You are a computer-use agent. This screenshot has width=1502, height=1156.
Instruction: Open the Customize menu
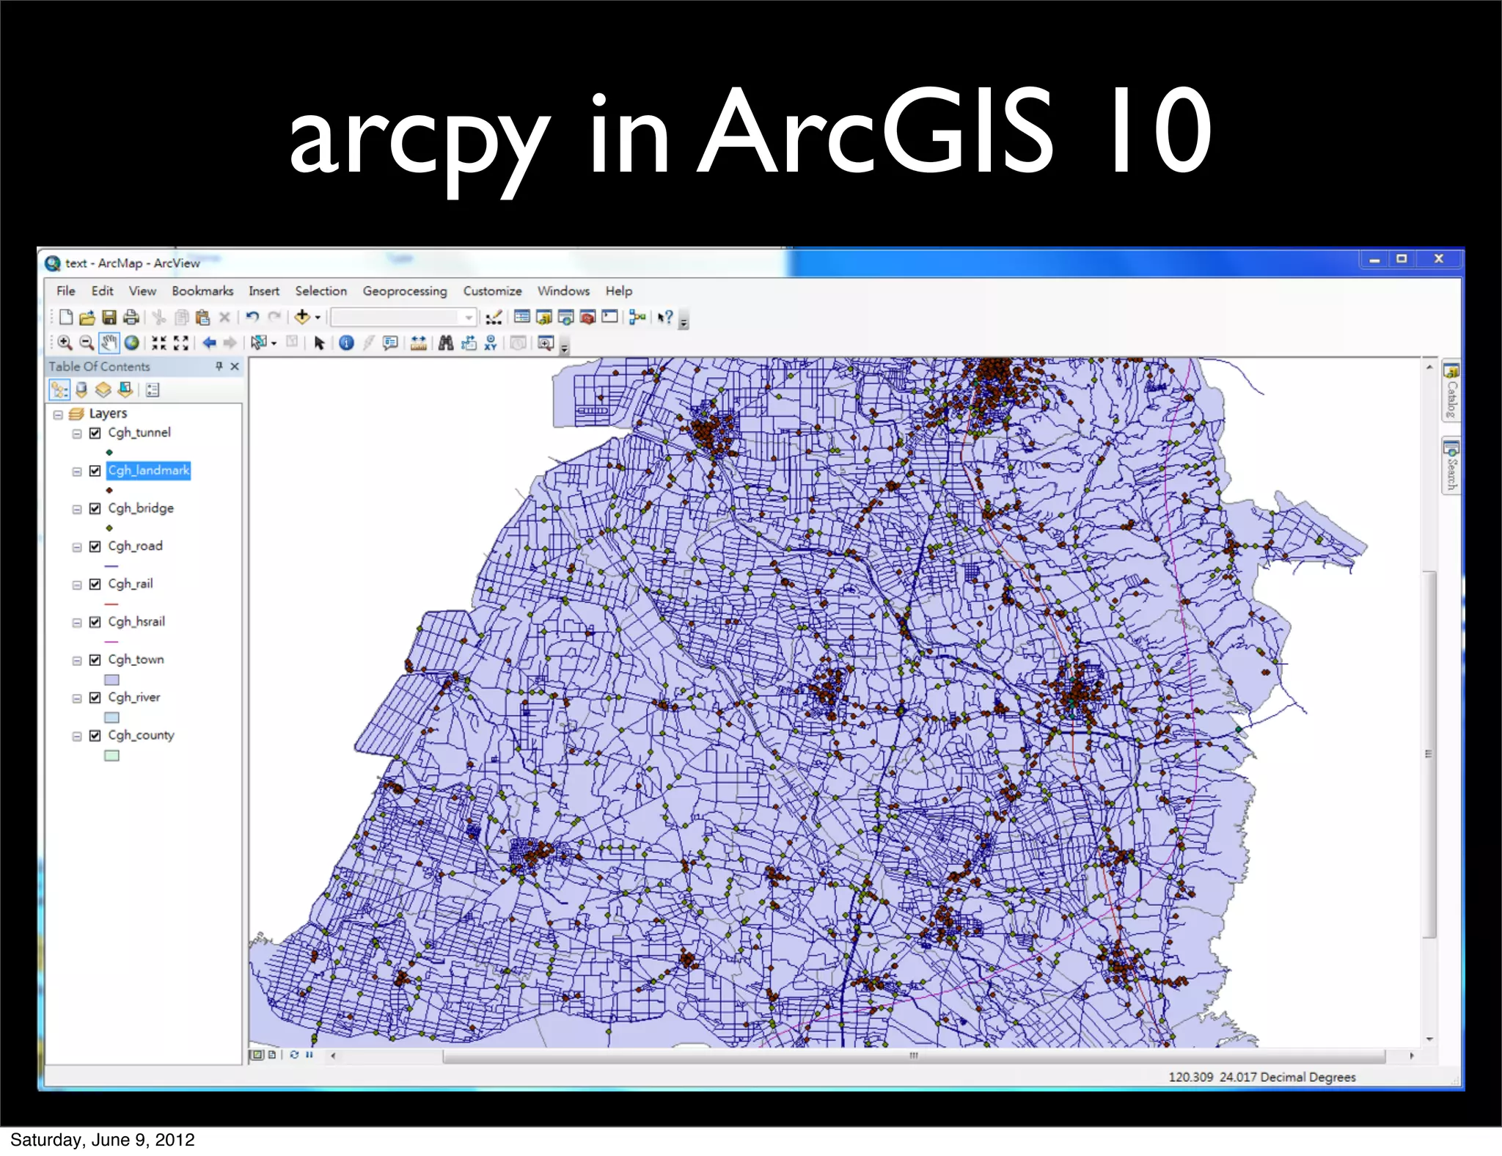pos(492,291)
